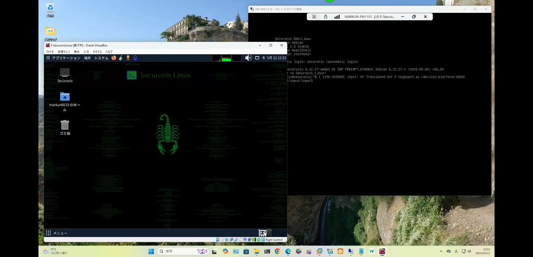Open the Securonis computer desktop icon
This screenshot has height=257, width=533.
point(65,75)
